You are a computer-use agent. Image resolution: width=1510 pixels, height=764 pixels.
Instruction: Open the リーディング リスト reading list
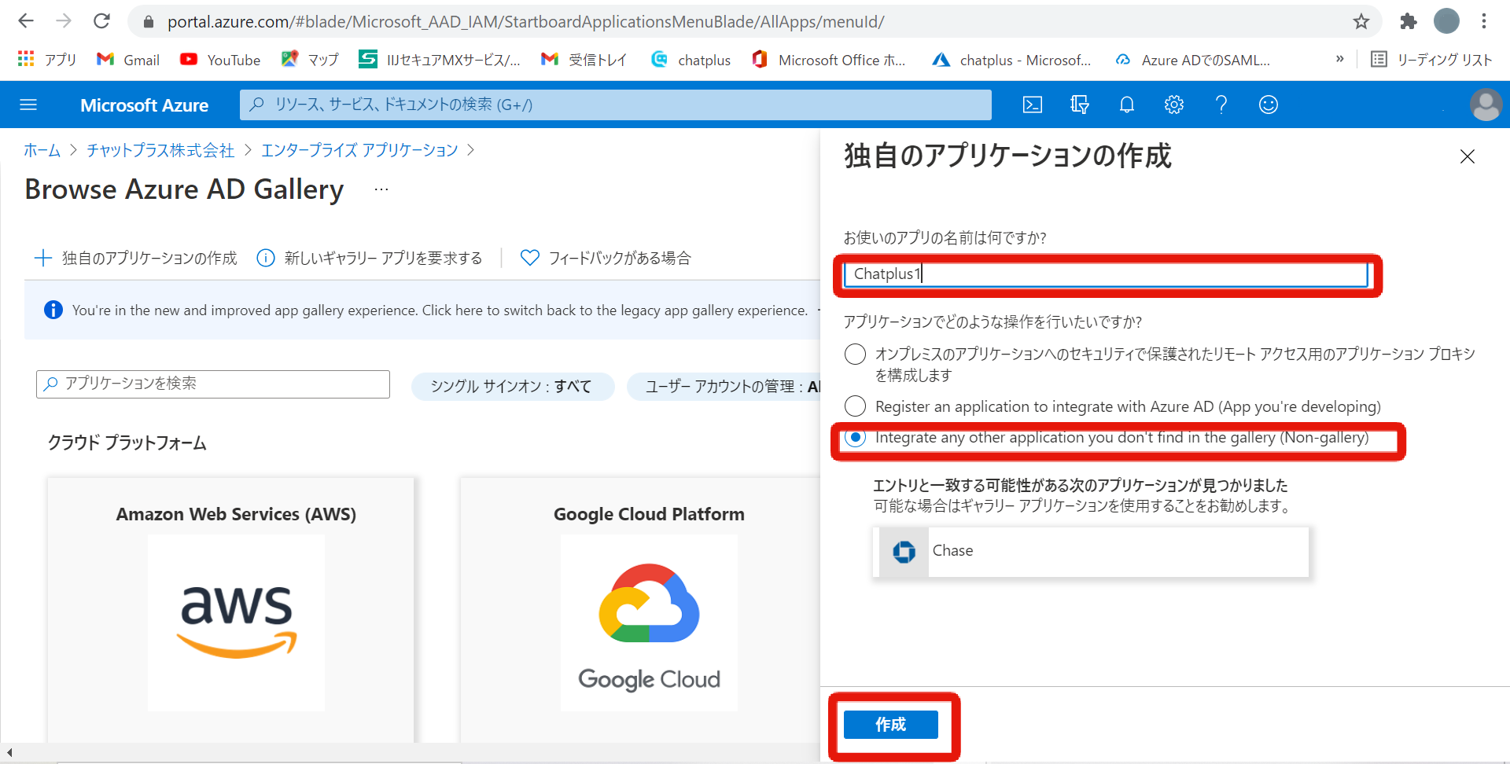click(1431, 60)
